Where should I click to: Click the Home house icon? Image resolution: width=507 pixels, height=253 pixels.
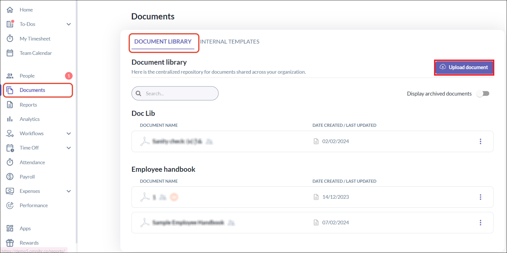click(10, 10)
